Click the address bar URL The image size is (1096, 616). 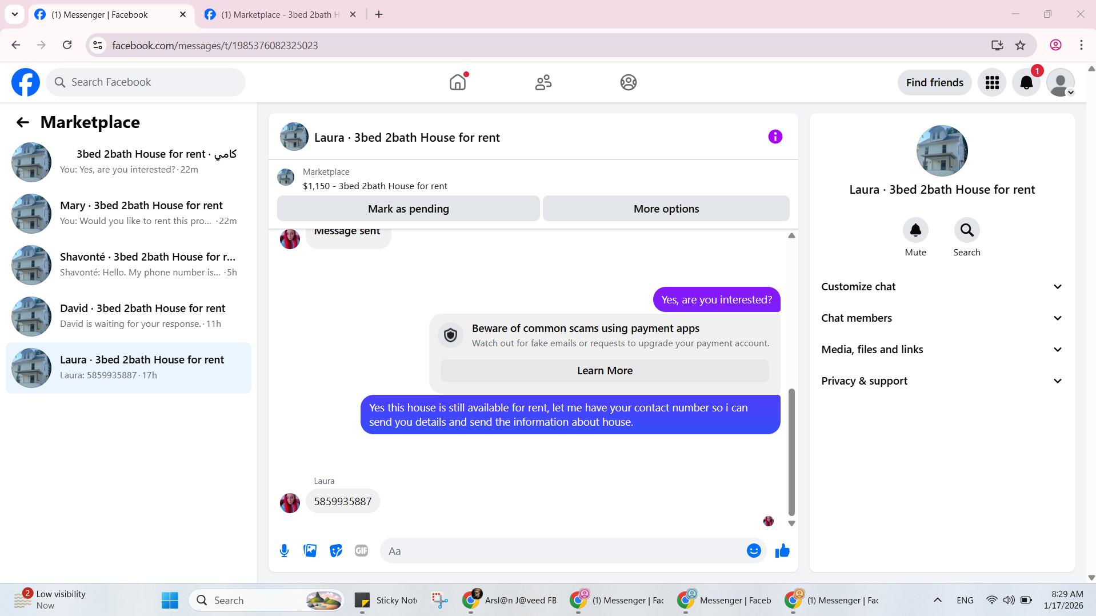pyautogui.click(x=215, y=45)
